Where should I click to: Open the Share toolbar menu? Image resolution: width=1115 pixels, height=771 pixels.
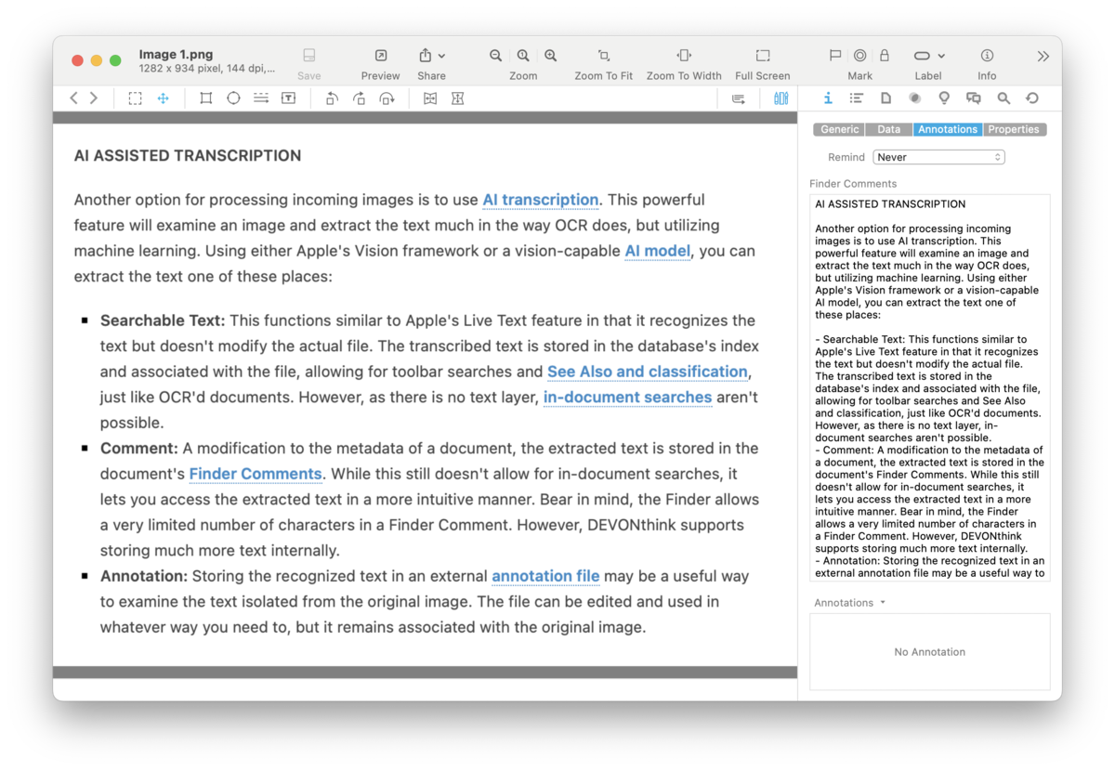(x=431, y=56)
